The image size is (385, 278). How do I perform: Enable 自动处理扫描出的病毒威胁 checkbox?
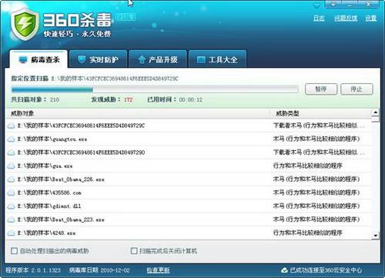click(14, 251)
